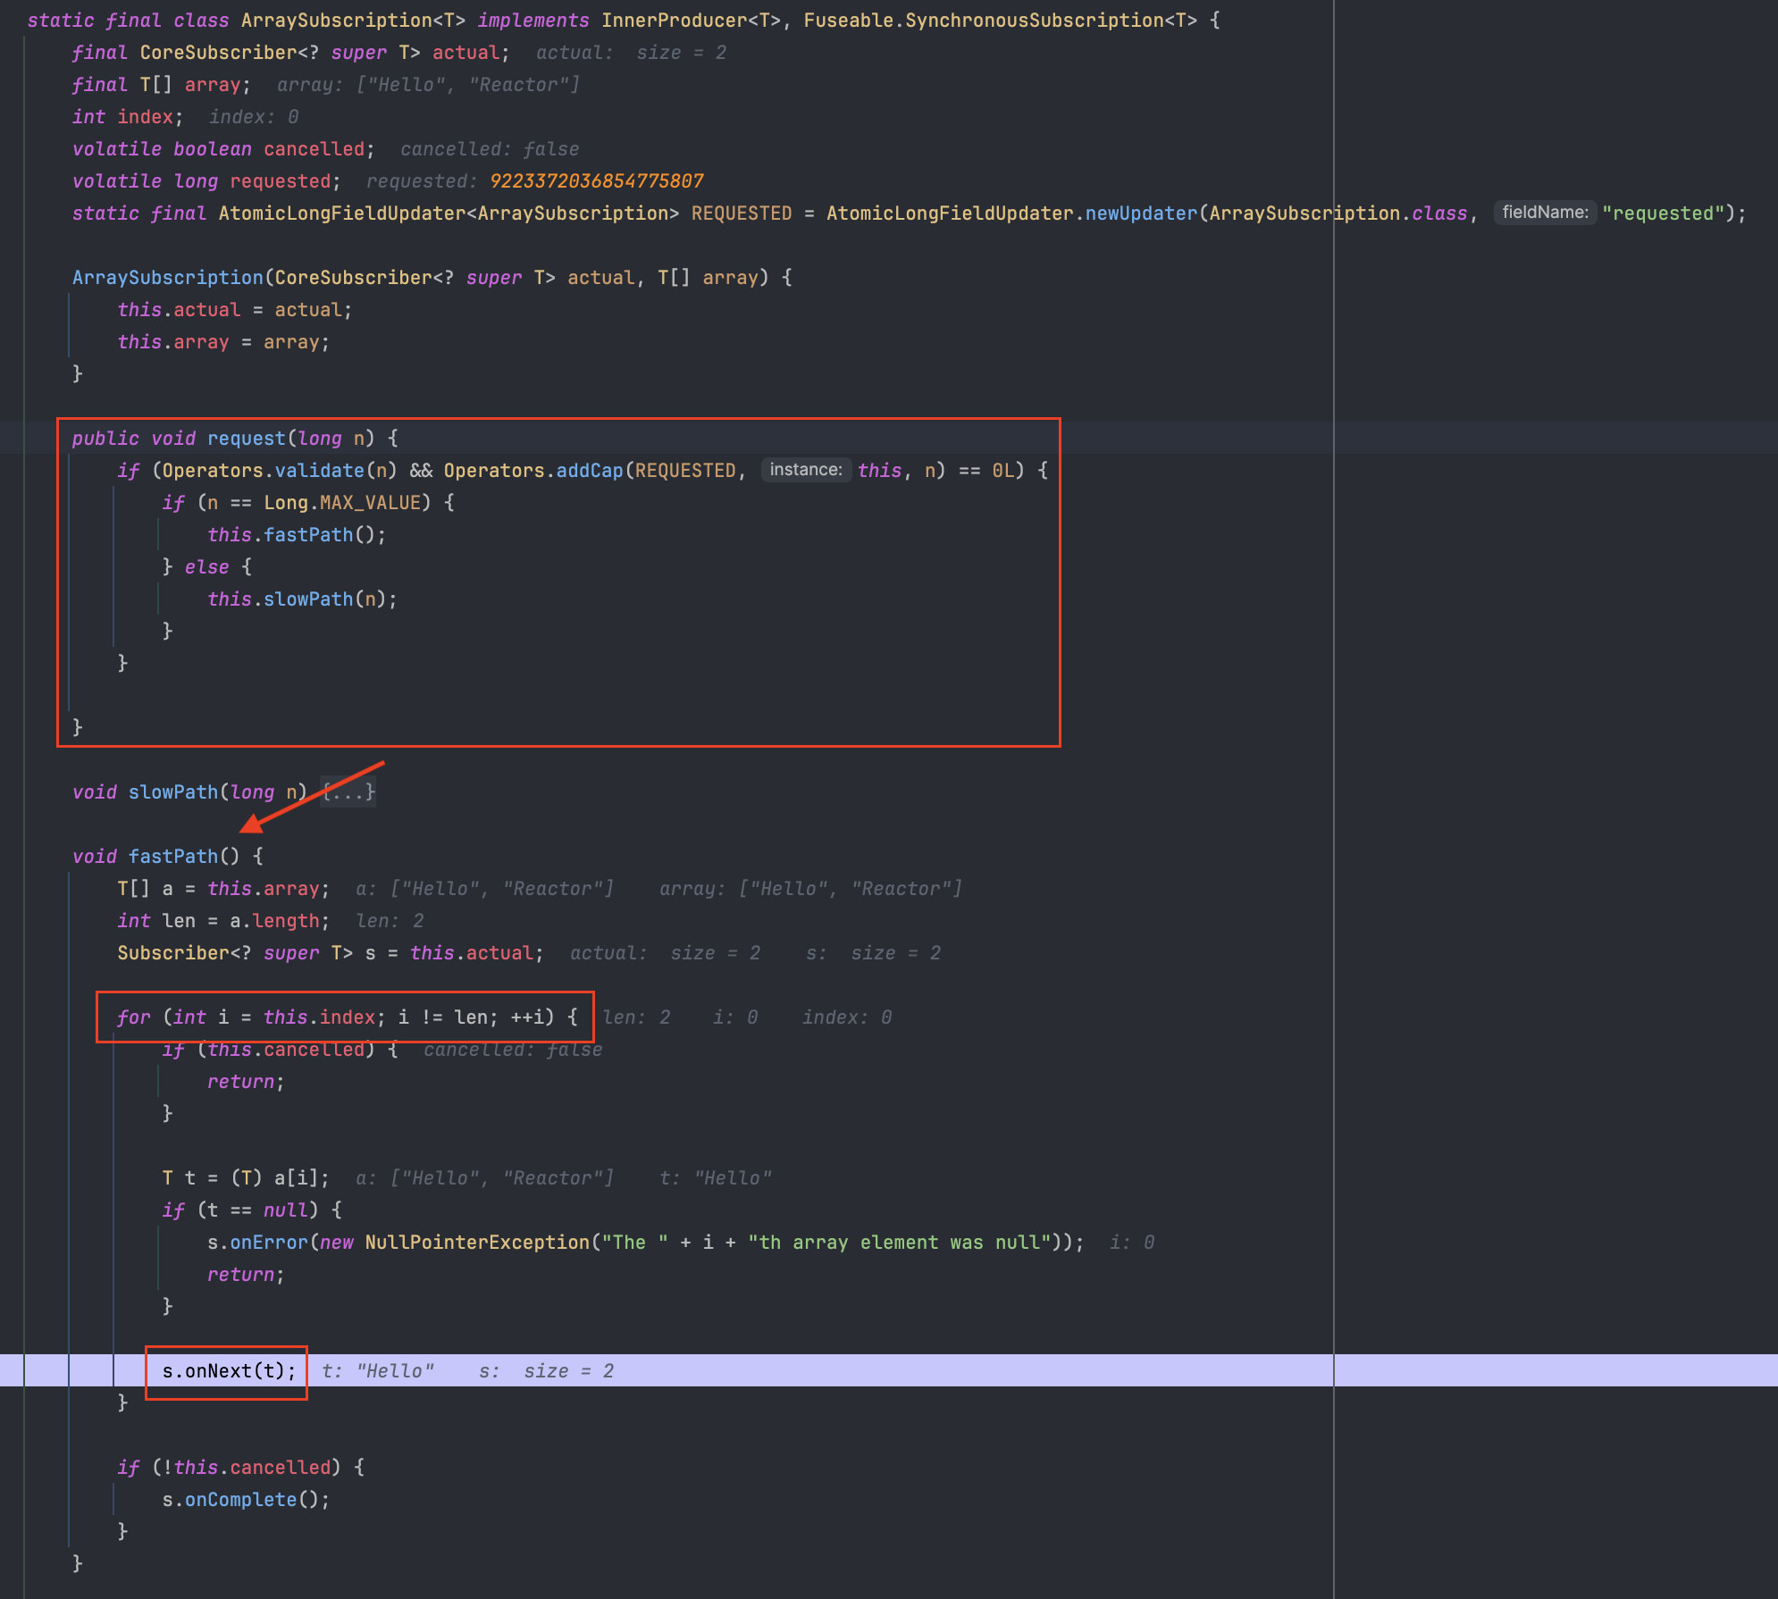
Task: Click the request method name declaration
Action: pos(246,439)
